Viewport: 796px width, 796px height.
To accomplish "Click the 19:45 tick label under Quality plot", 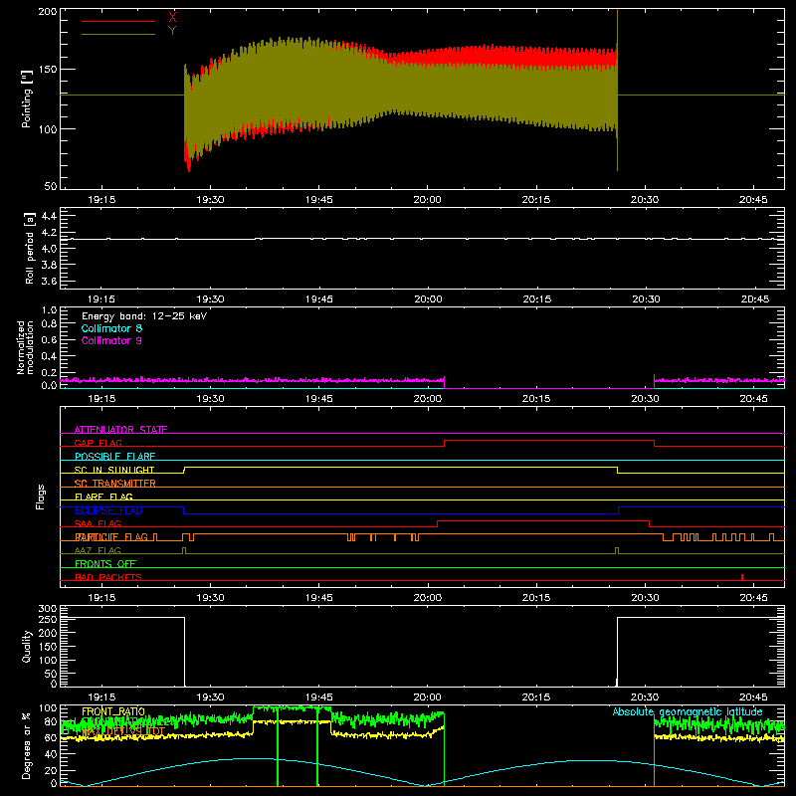I will (x=318, y=697).
